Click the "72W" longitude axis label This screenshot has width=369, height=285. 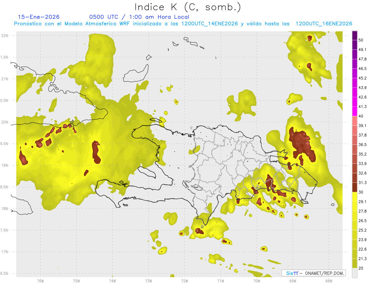click(184, 281)
